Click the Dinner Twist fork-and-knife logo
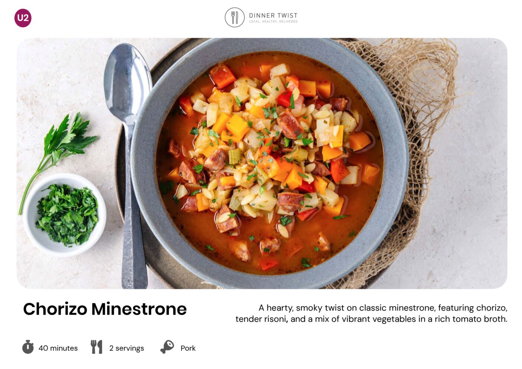The height and width of the screenshot is (369, 522). pyautogui.click(x=234, y=17)
